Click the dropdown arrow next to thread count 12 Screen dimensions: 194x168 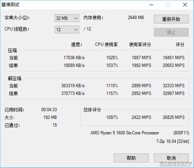(x=75, y=30)
